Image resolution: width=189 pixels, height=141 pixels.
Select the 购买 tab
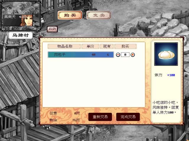[70, 15]
